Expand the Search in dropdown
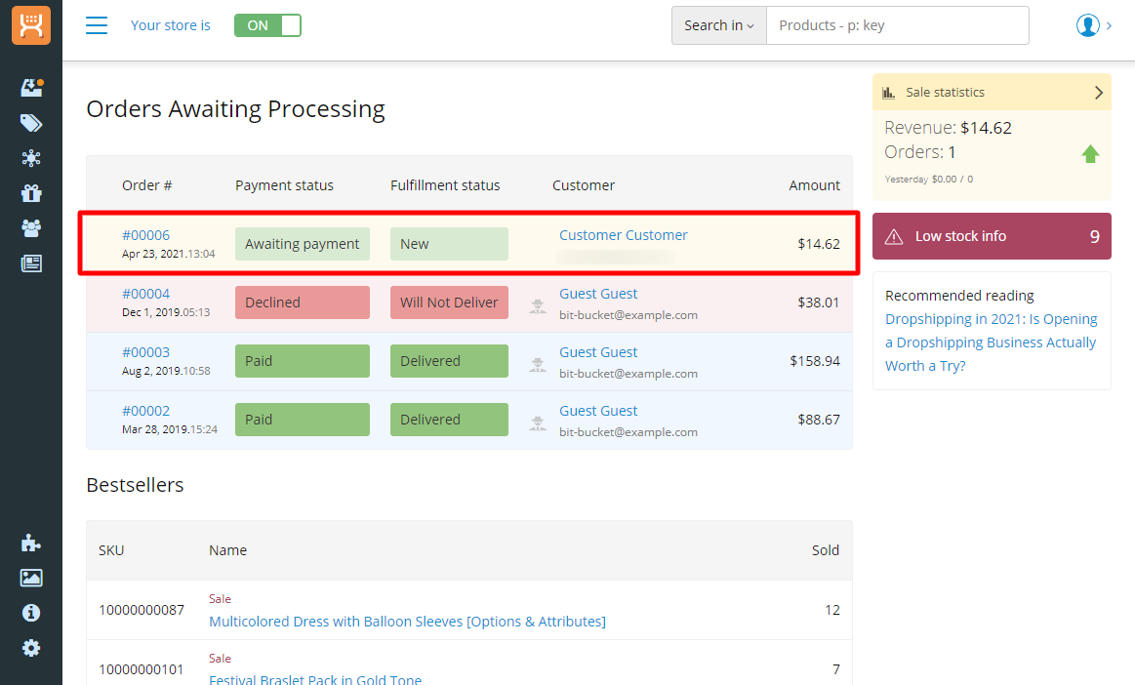The height and width of the screenshot is (685, 1135). click(x=719, y=25)
